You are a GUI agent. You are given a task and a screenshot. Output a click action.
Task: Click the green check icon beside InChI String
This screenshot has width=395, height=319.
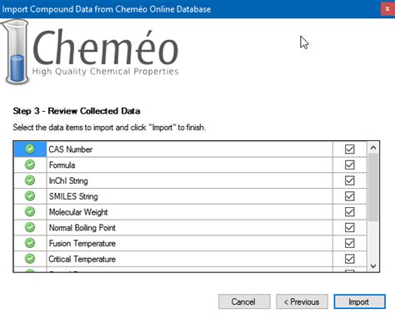pyautogui.click(x=30, y=180)
